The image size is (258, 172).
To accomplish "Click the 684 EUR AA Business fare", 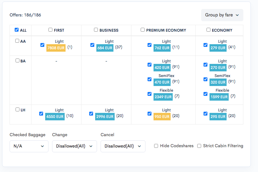I will pos(105,48).
